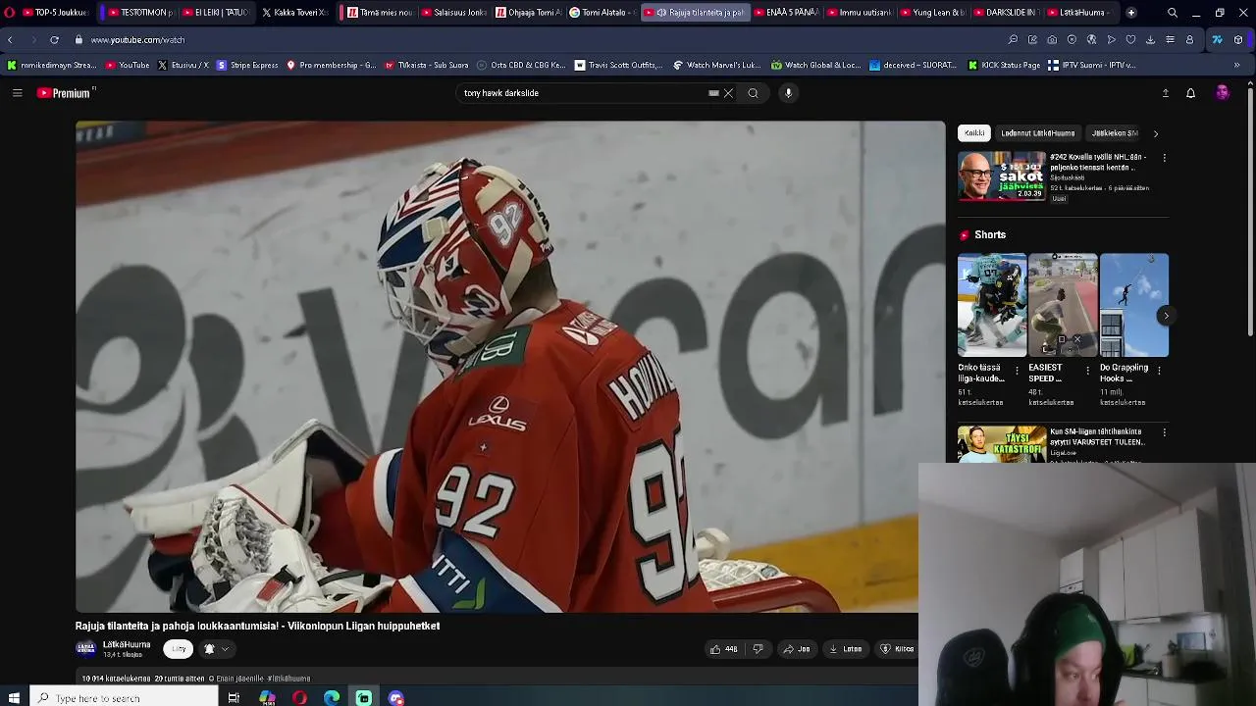The width and height of the screenshot is (1256, 706).
Task: Open the YouTube notifications bell
Action: coord(1190,93)
